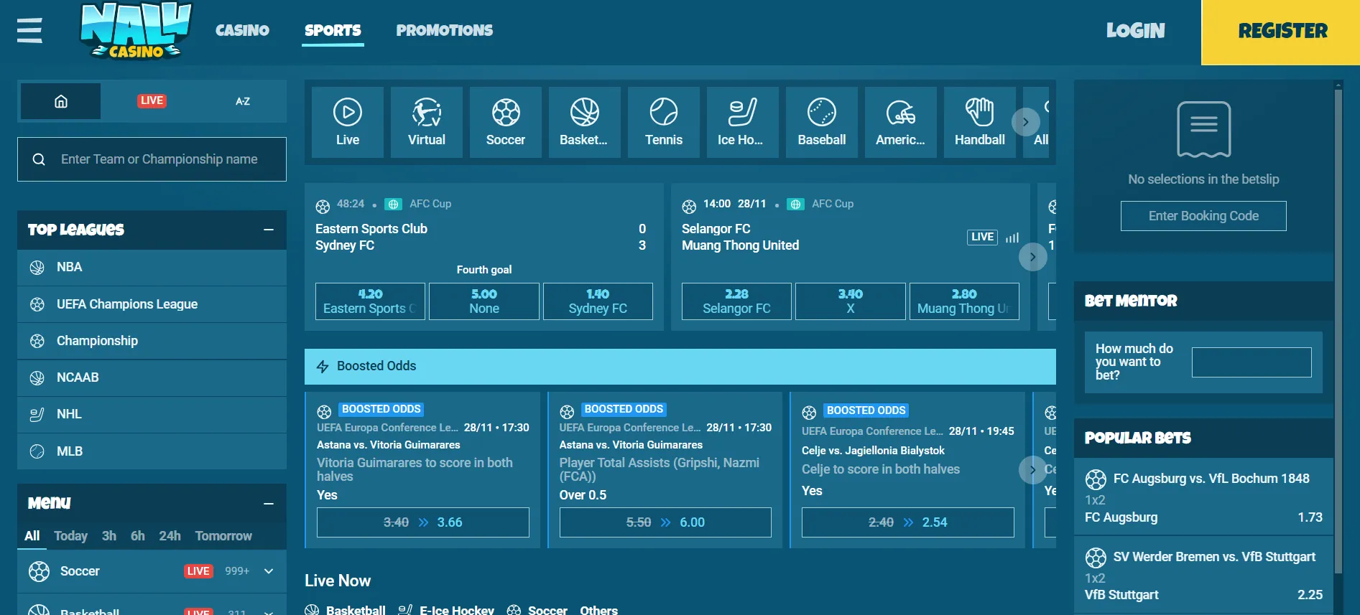The image size is (1360, 615).
Task: Collapse the Top Leagues section
Action: 269,230
